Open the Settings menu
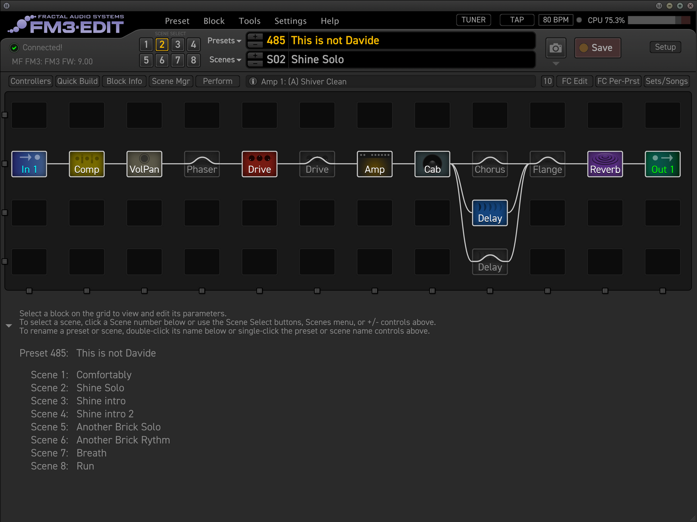Image resolution: width=697 pixels, height=522 pixels. (x=290, y=21)
